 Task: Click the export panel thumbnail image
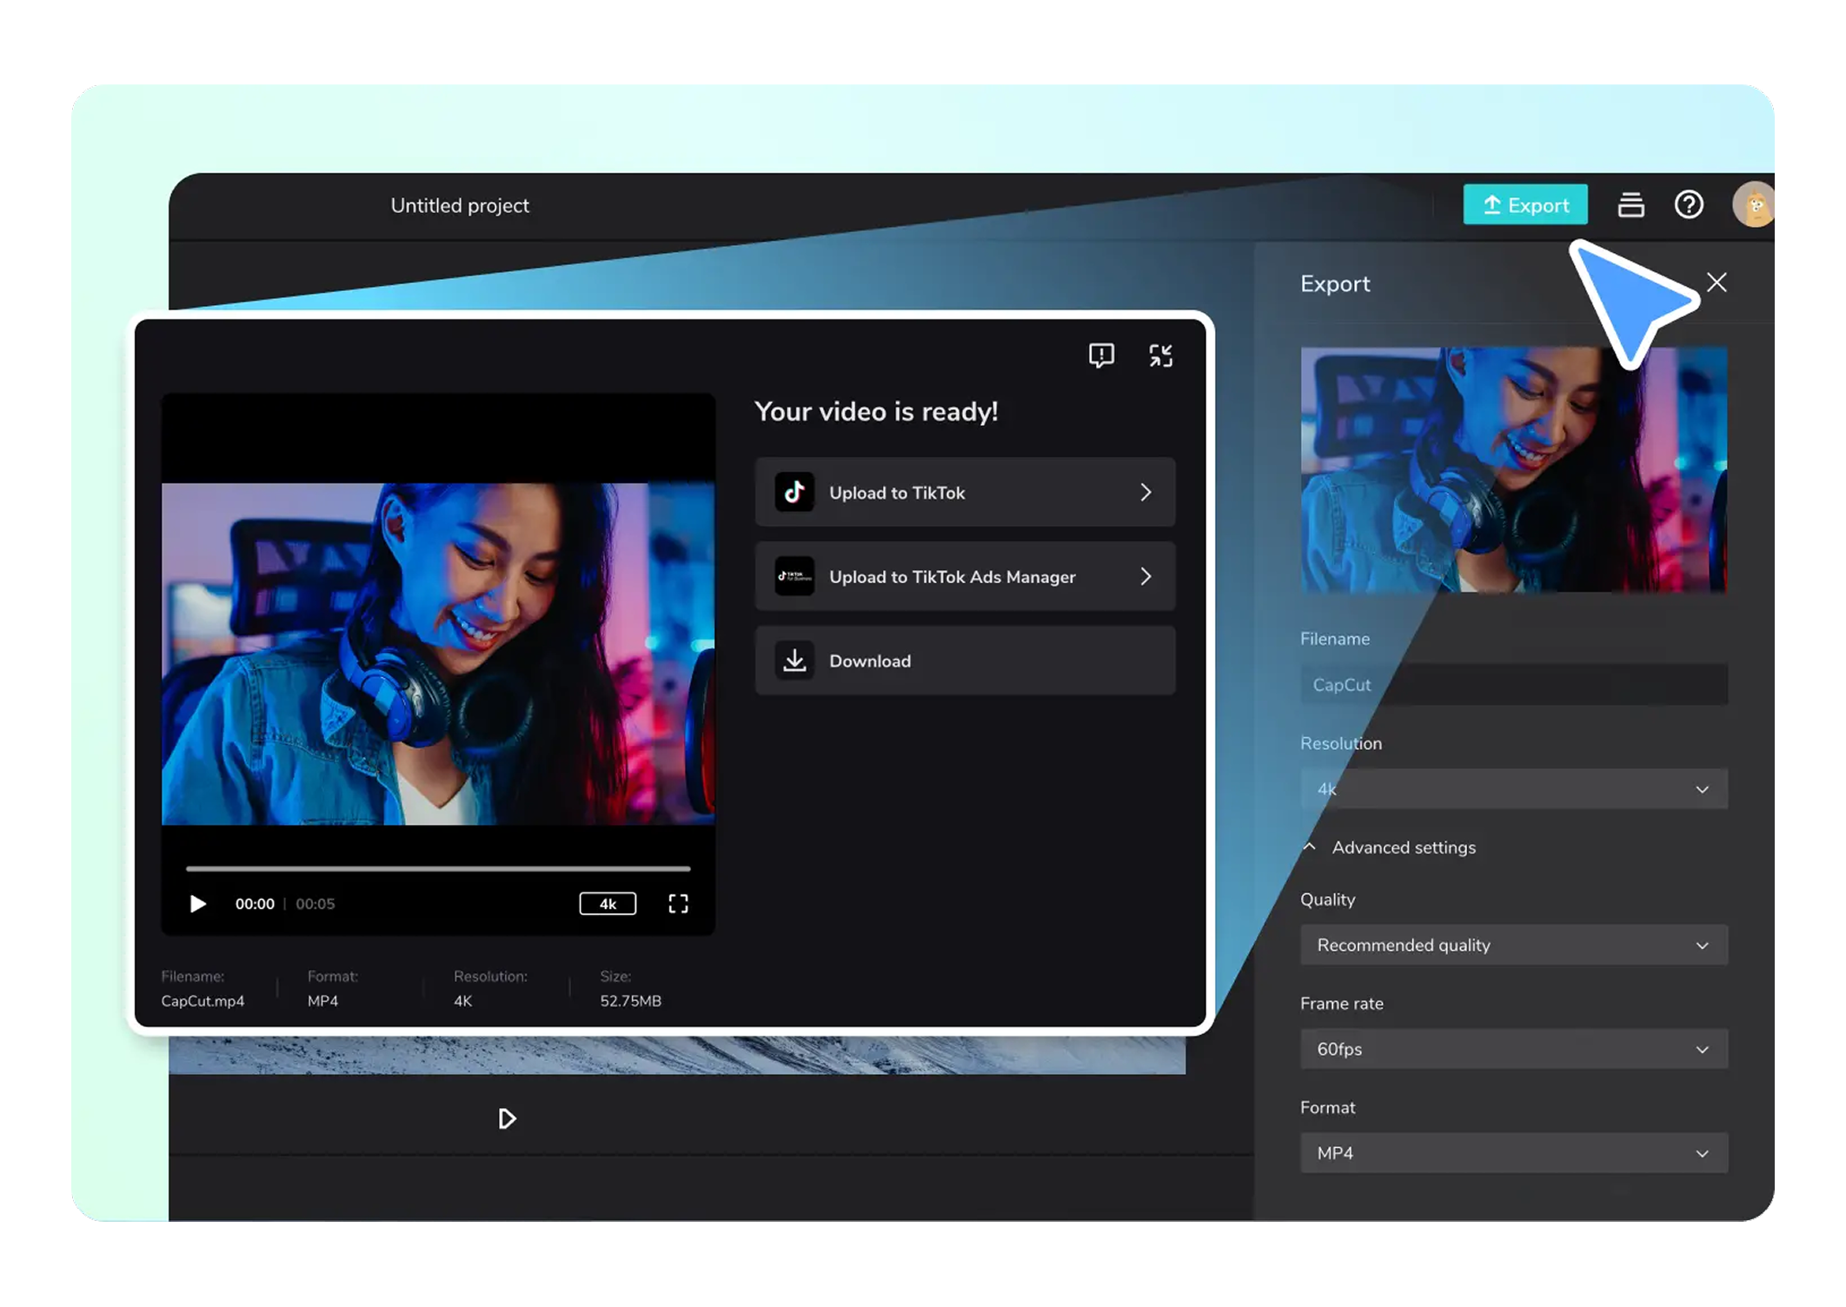1513,470
